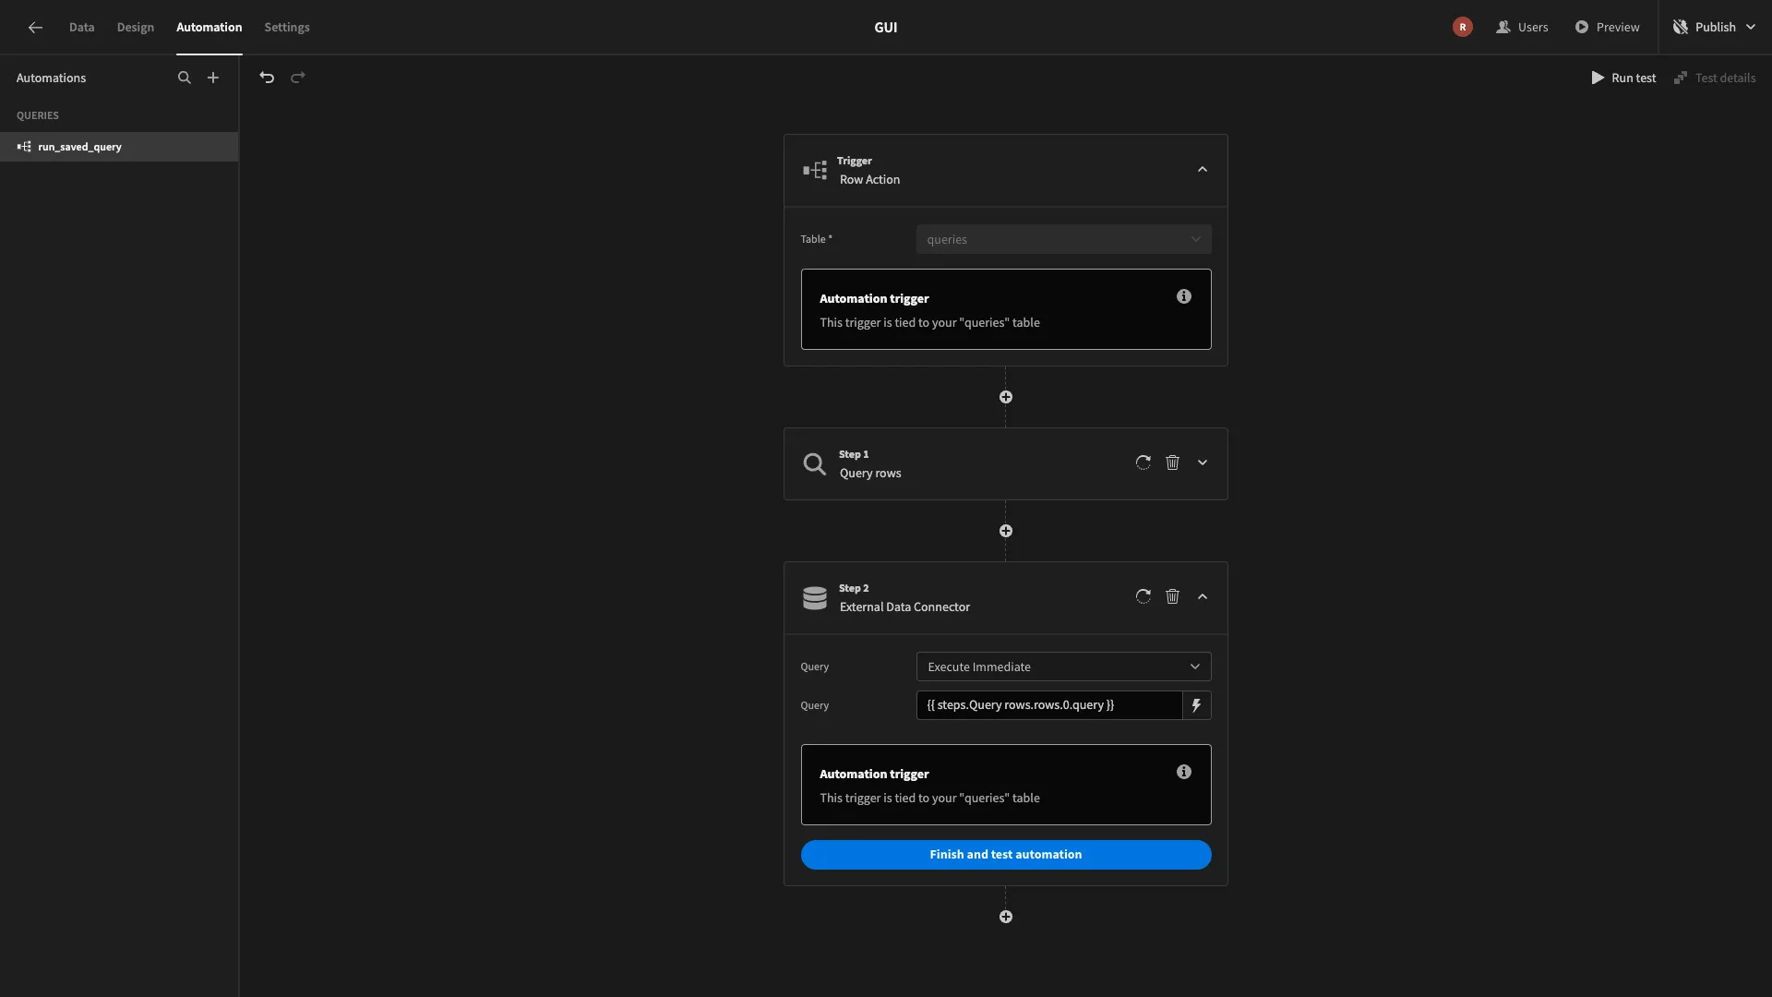Switch to the Design tab
Screen dimensions: 1772x997
pos(136,27)
